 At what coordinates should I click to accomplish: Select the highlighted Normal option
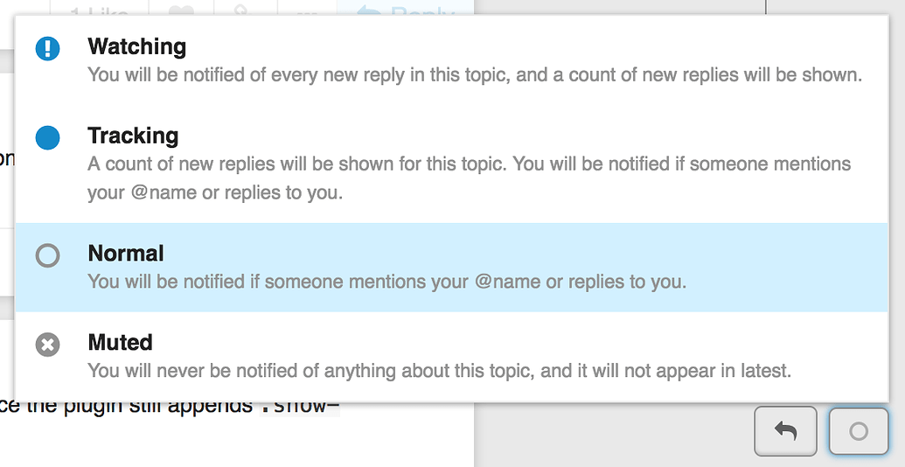(x=126, y=254)
